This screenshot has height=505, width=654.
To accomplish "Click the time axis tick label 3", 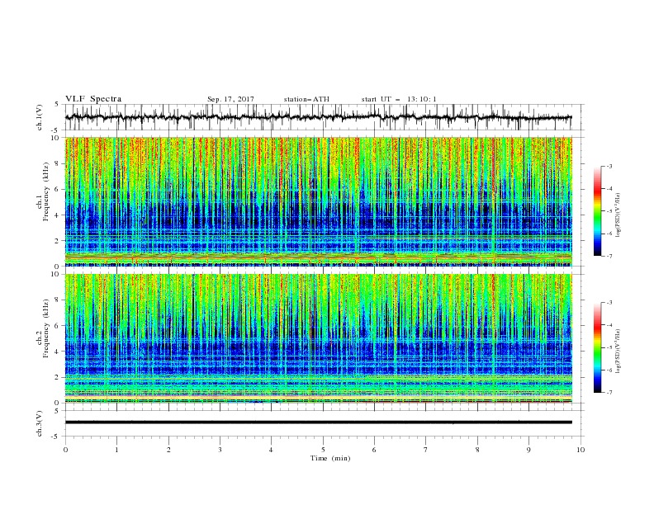I will 220,450.
